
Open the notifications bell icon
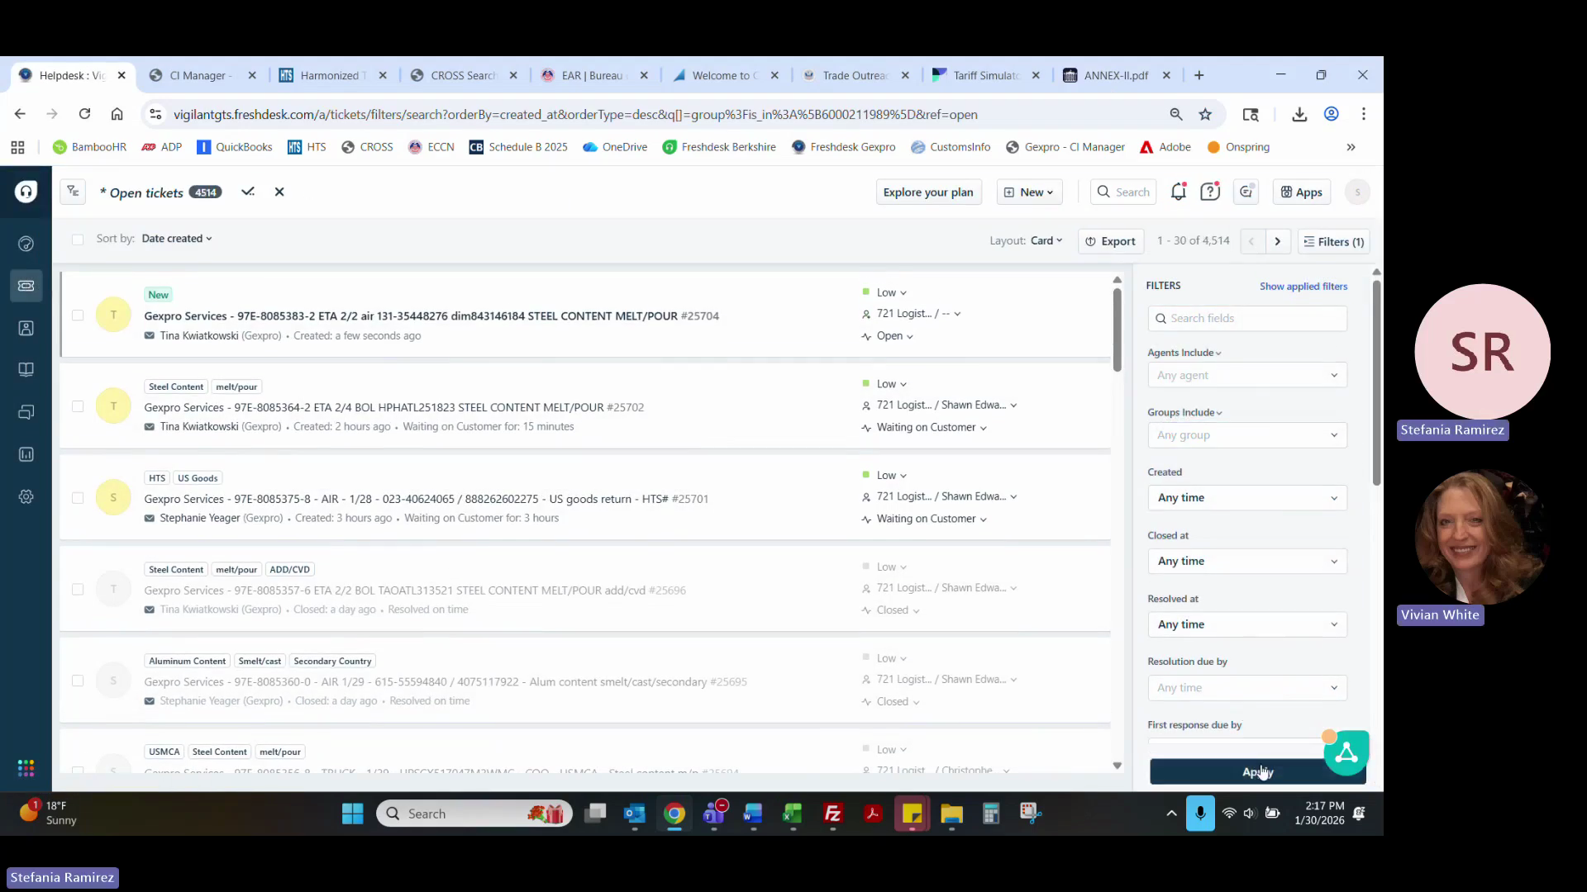click(x=1178, y=192)
